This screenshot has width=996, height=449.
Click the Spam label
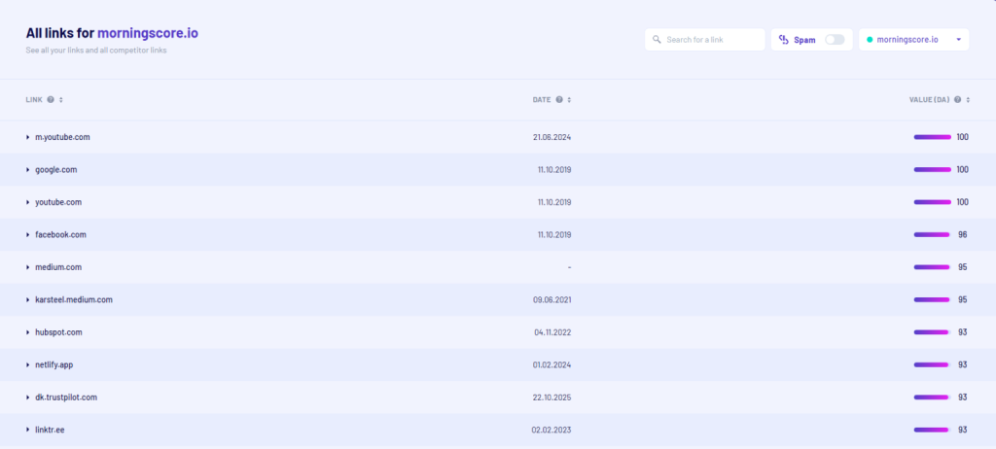pos(804,40)
